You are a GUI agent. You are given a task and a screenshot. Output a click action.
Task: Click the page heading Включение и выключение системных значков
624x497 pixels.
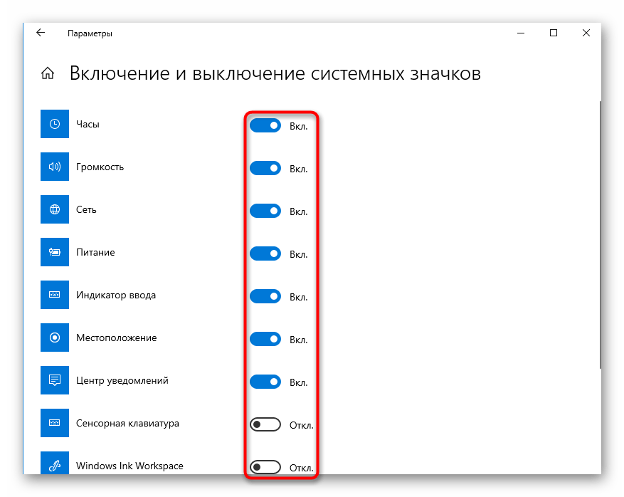pyautogui.click(x=275, y=73)
